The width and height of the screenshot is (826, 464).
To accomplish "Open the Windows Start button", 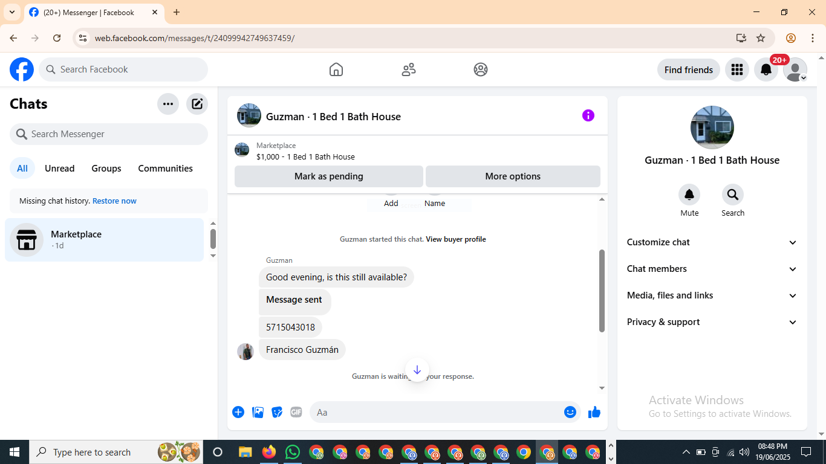I will pyautogui.click(x=15, y=452).
